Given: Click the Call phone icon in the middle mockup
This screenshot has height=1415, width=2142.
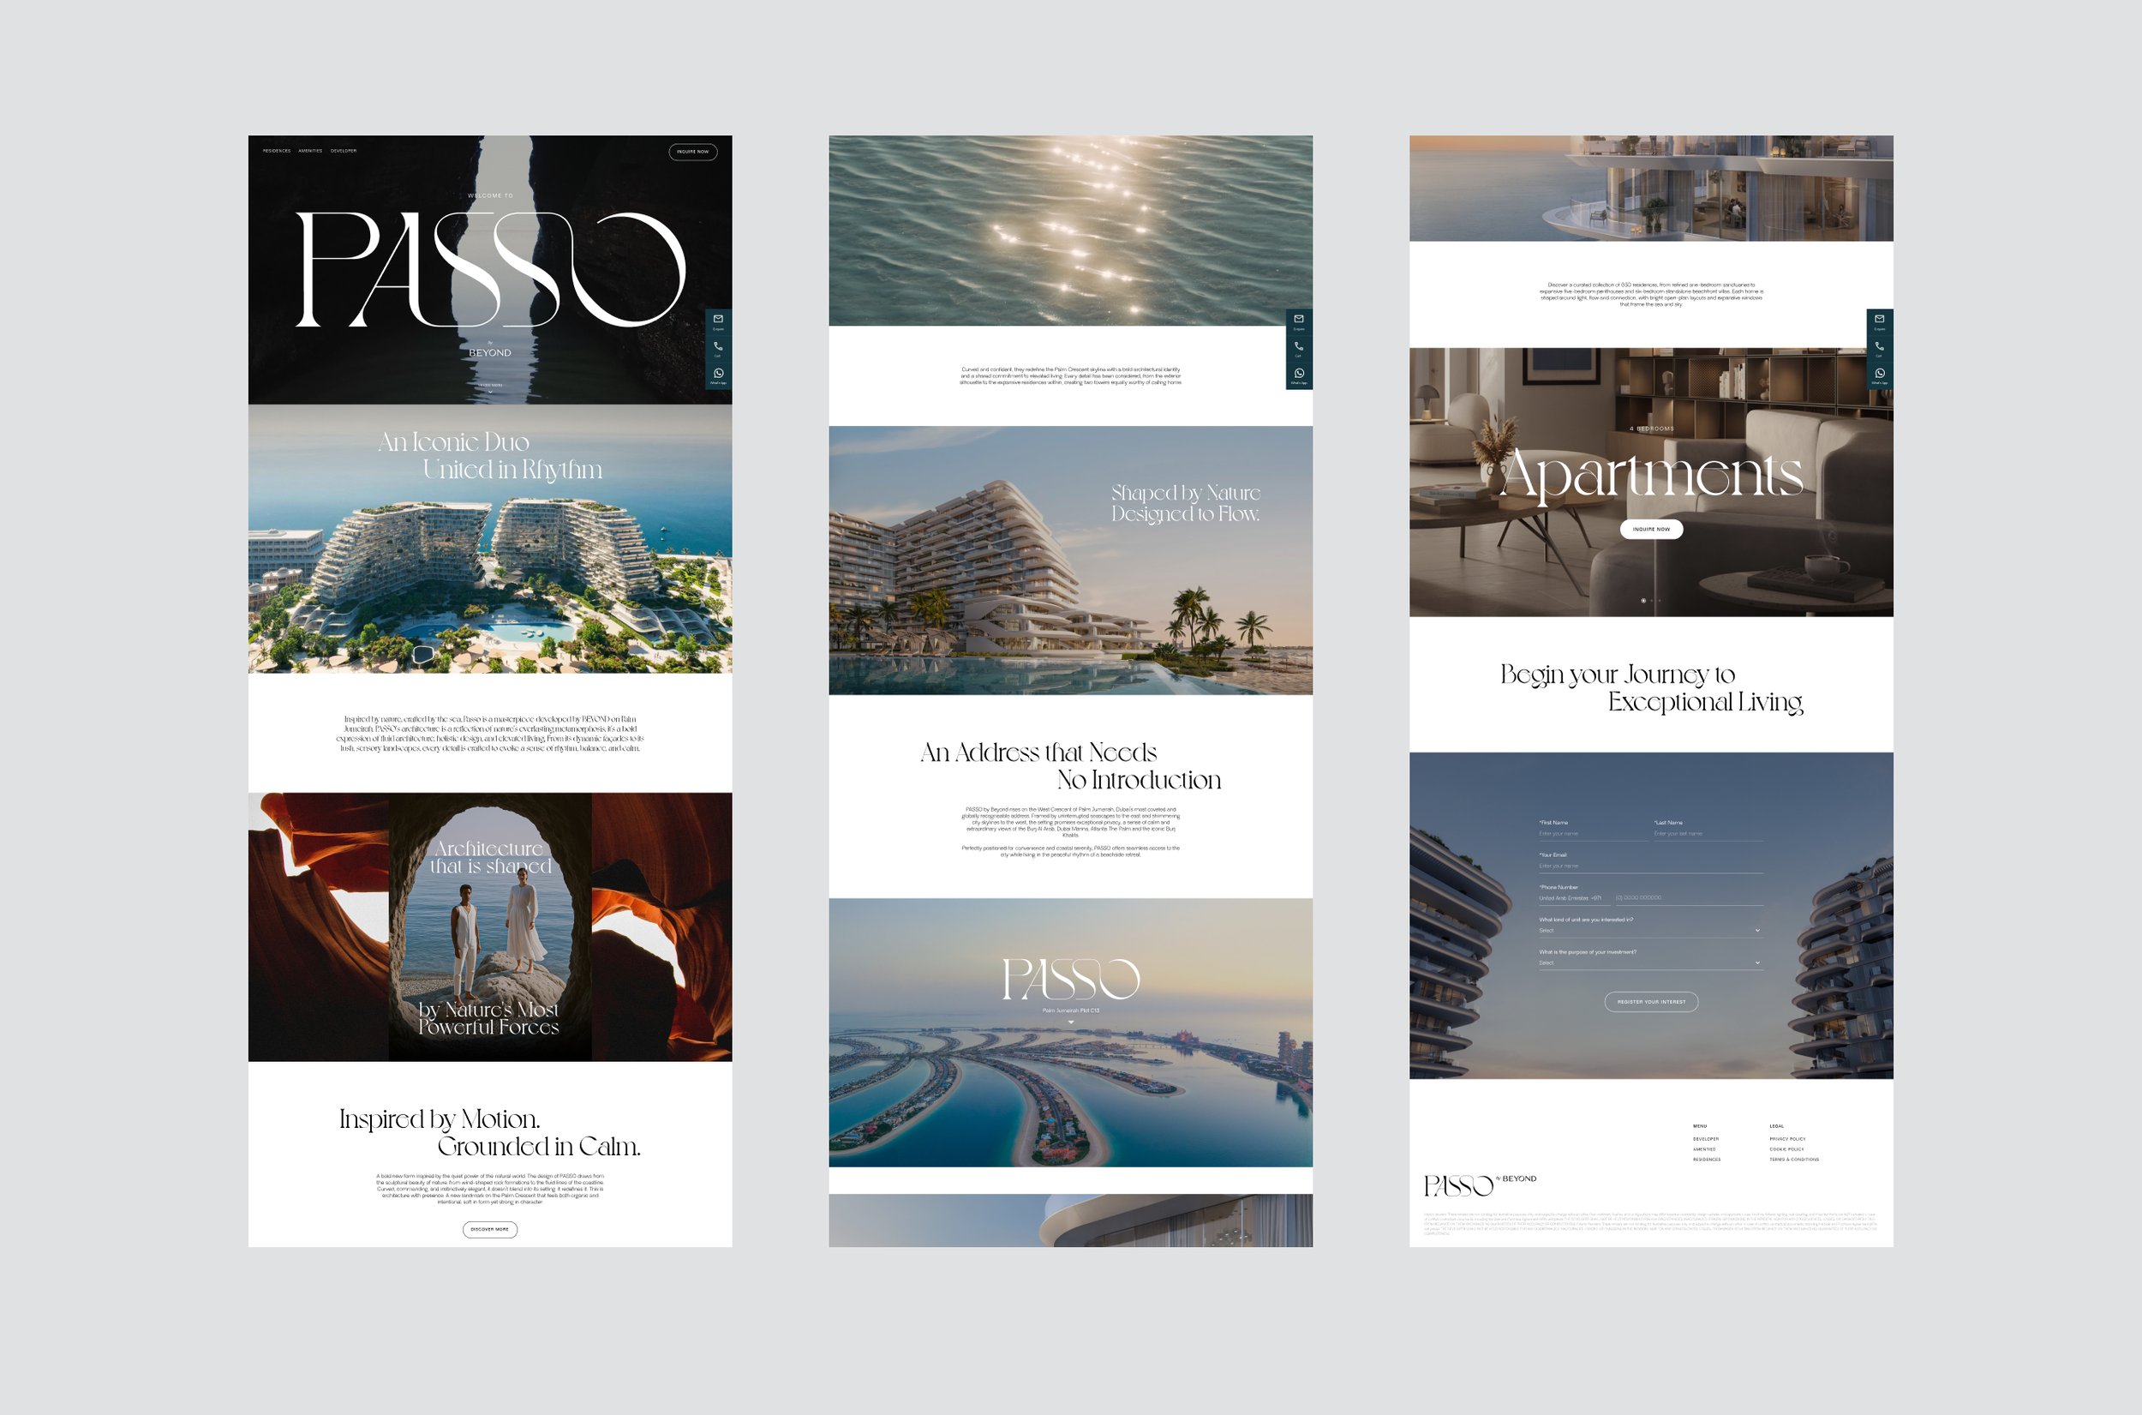Looking at the screenshot, I should pos(1299,345).
